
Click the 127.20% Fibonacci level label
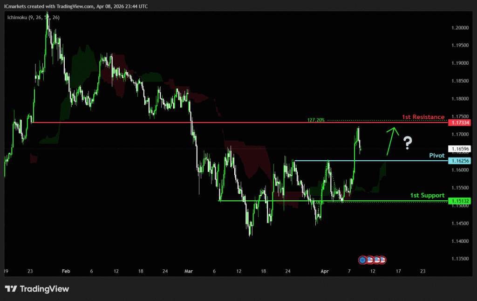click(x=316, y=120)
